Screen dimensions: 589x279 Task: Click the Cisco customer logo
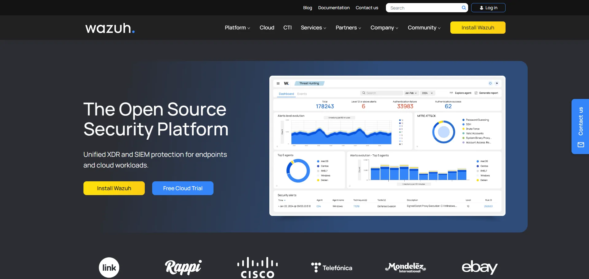(x=258, y=268)
